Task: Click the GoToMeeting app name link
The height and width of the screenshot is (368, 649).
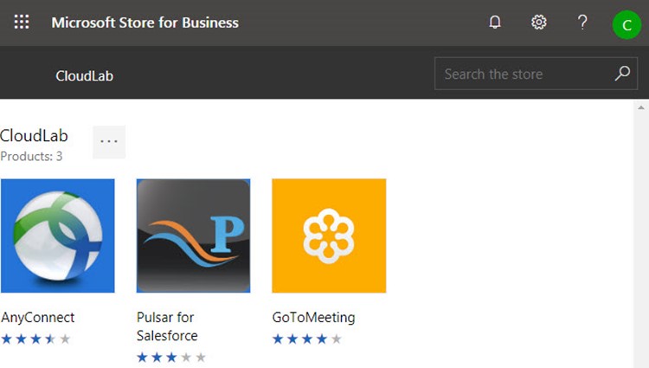Action: point(313,317)
